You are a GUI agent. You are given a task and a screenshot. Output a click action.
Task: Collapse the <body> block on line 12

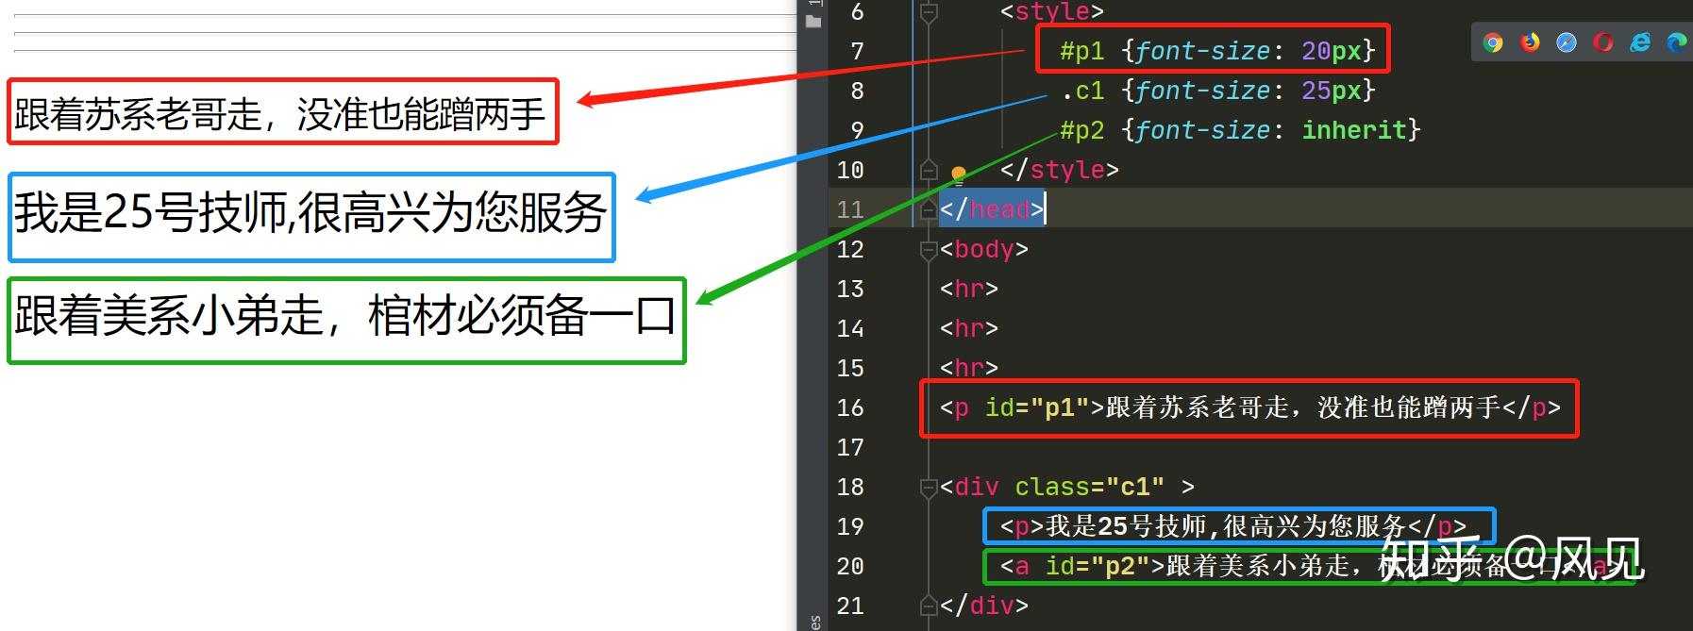click(x=929, y=249)
